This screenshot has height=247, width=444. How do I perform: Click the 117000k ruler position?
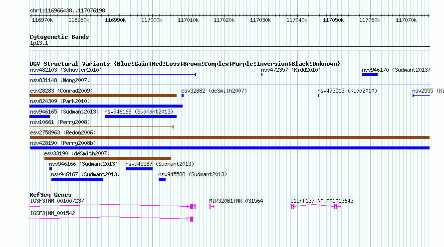(152, 20)
